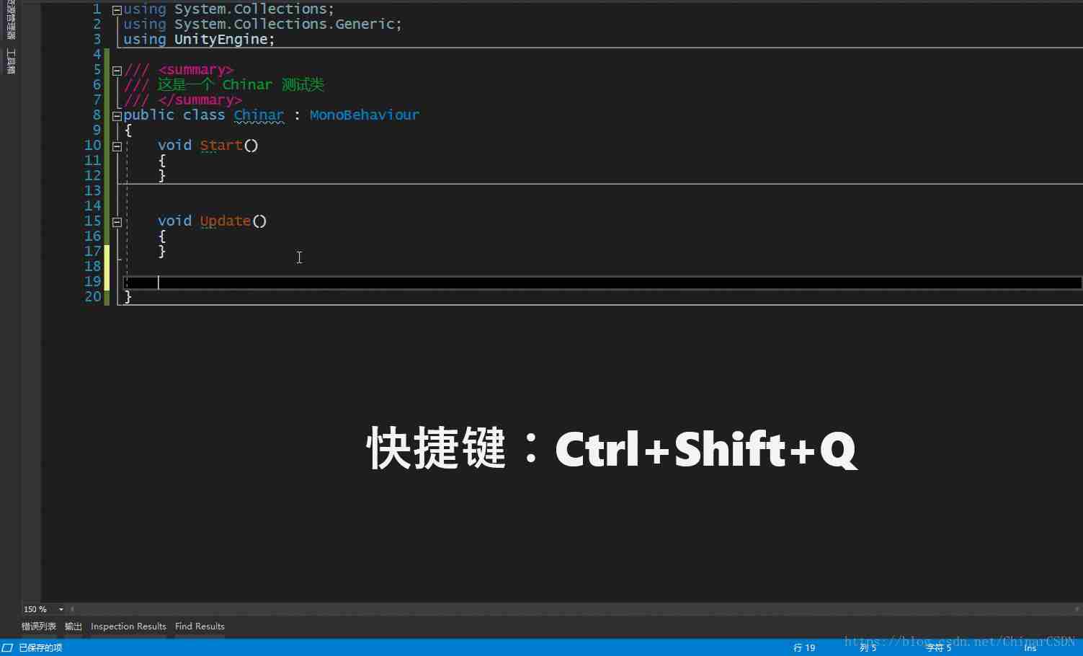Click MonoBehaviour base class name
Screen dimensions: 1083x656
point(365,115)
